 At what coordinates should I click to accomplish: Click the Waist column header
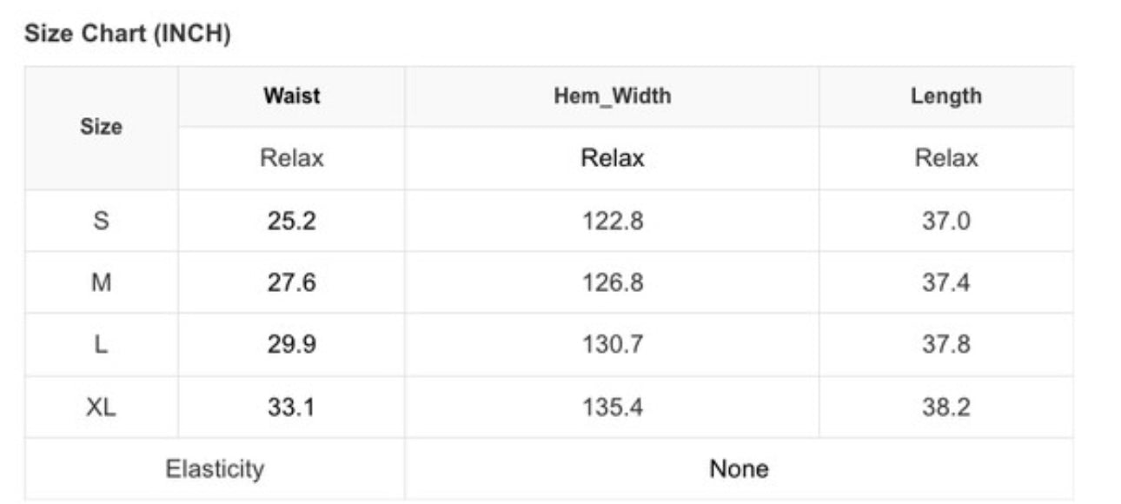point(291,96)
